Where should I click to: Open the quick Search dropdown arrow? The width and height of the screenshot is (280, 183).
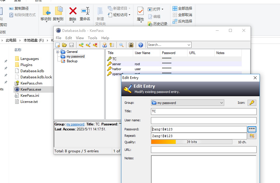point(189,45)
